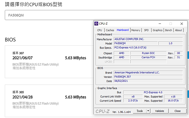Viewport: 189px width, 118px height.
Task: Switch to the Caches tab
Action: tap(110, 30)
